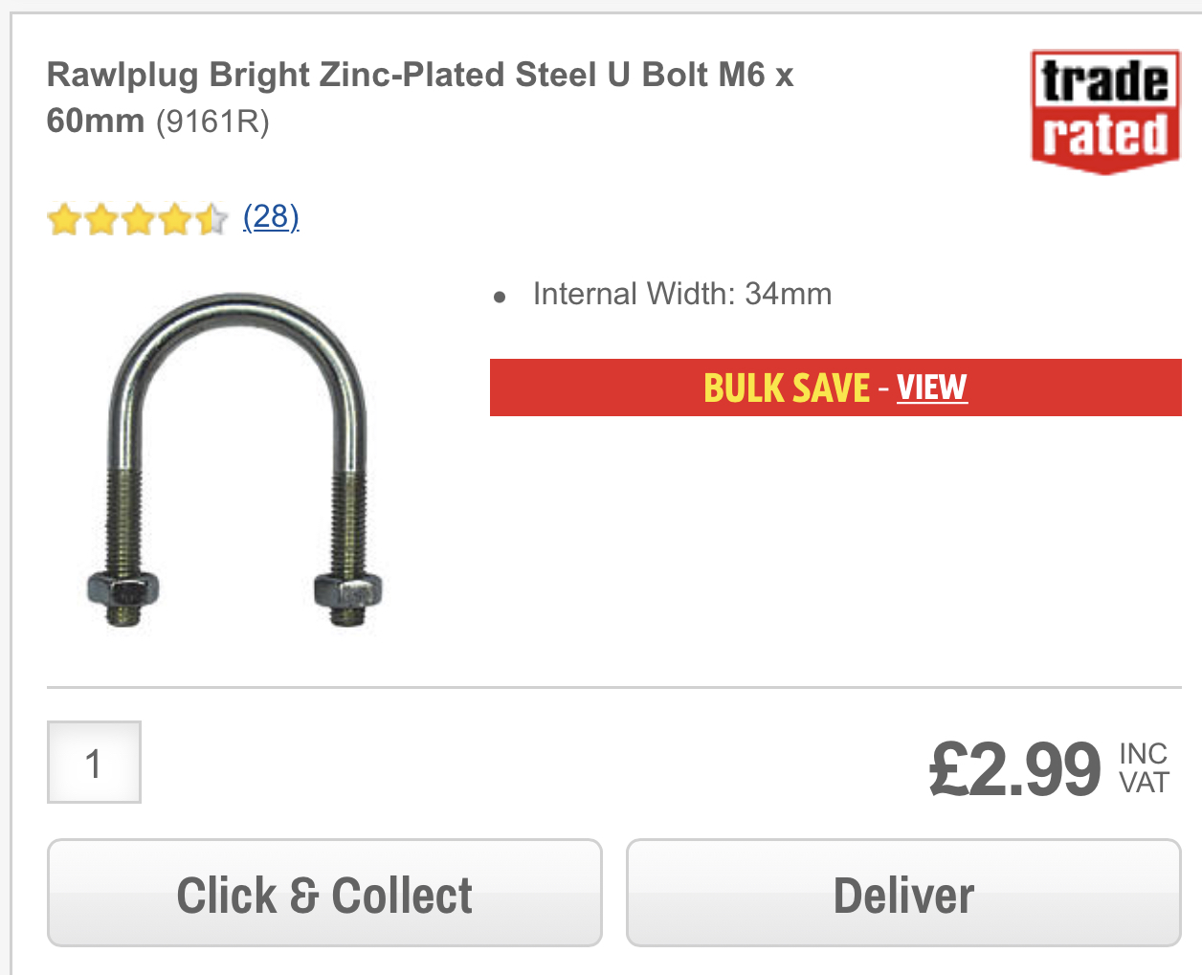Choose the Click & Collect button
The width and height of the screenshot is (1202, 975).
click(324, 894)
